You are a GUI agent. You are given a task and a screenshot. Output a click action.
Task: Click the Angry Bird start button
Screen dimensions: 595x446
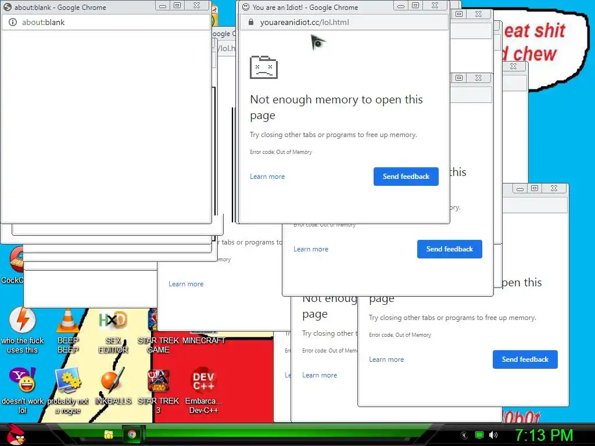click(15, 434)
